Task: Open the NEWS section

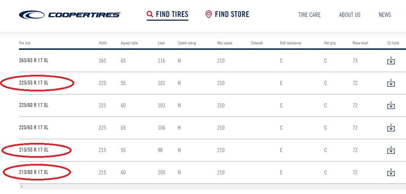Action: pyautogui.click(x=385, y=15)
